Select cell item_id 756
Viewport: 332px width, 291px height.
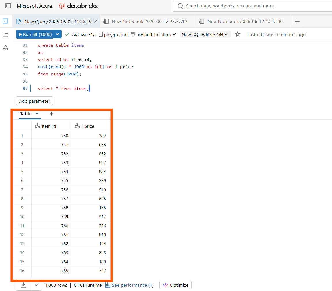click(52, 190)
